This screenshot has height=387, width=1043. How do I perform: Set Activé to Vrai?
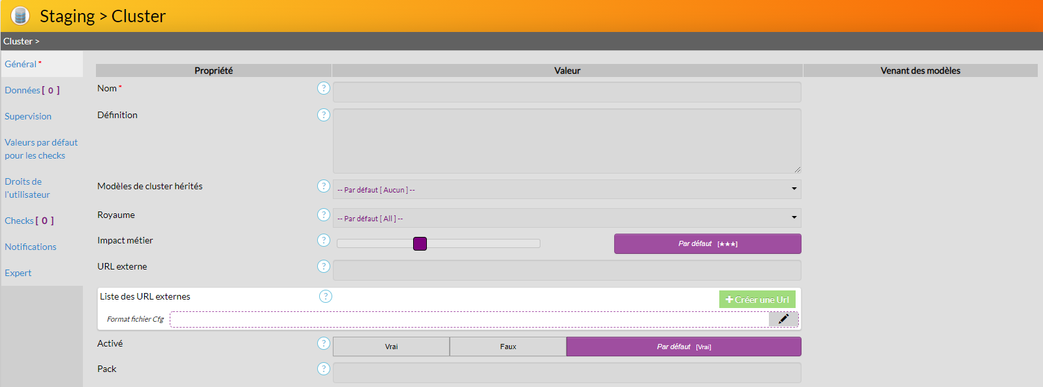391,347
